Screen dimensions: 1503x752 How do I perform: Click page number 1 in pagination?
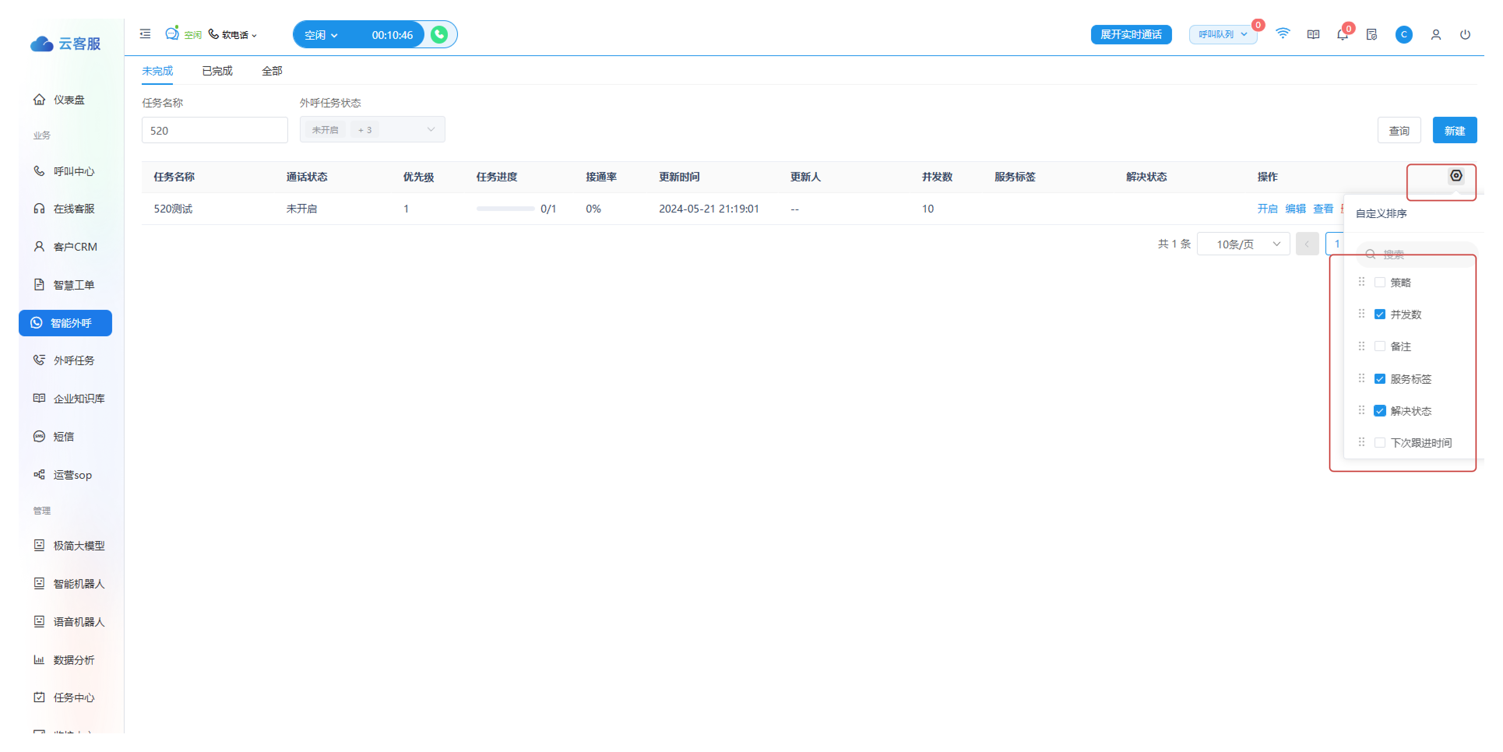pos(1336,244)
